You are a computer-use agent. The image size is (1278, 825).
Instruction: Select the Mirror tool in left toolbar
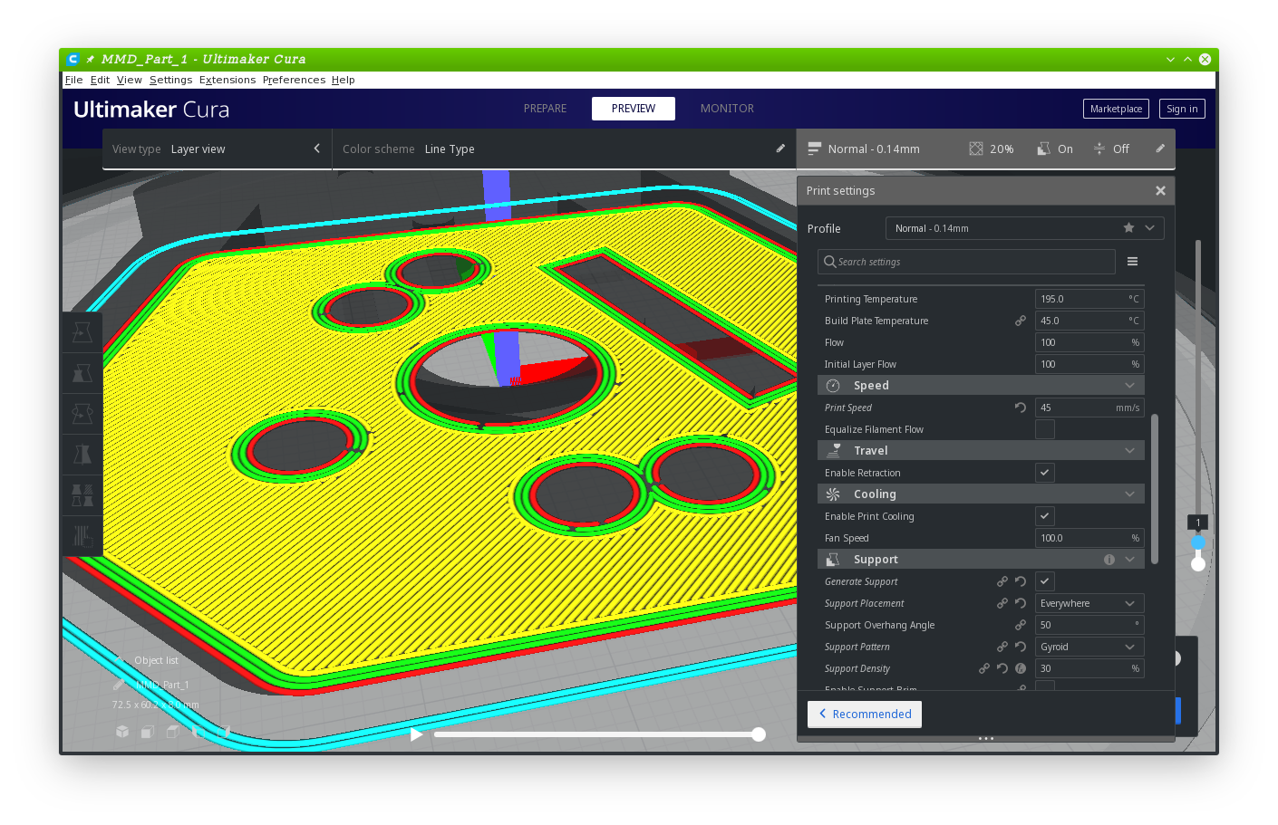(82, 454)
